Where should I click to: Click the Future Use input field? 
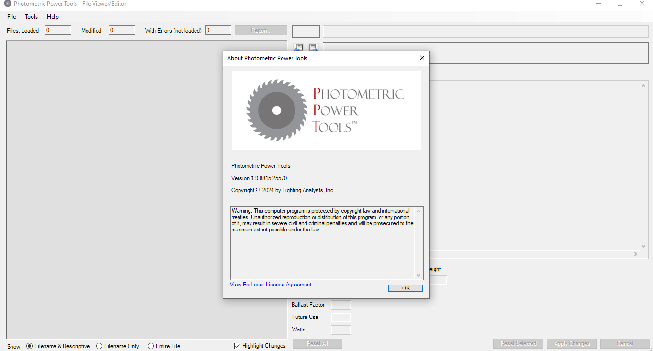coord(341,318)
